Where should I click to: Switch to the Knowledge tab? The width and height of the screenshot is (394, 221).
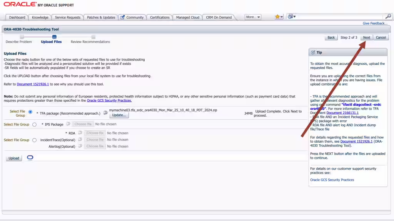click(40, 17)
